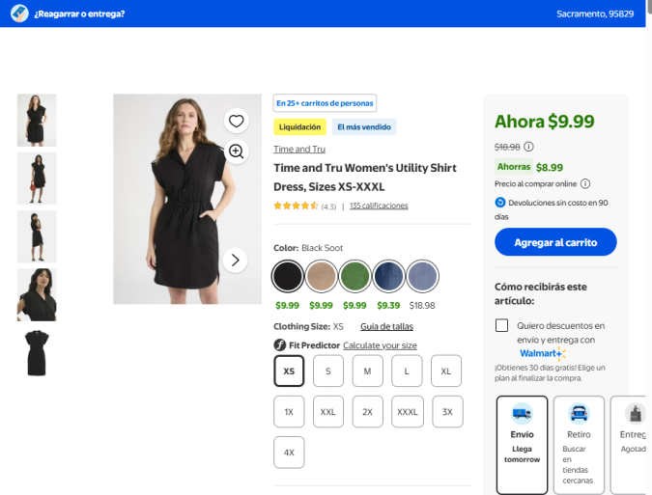Screen dimensions: 652x495
Task: Click the Fit Predictor logo icon
Action: point(280,345)
